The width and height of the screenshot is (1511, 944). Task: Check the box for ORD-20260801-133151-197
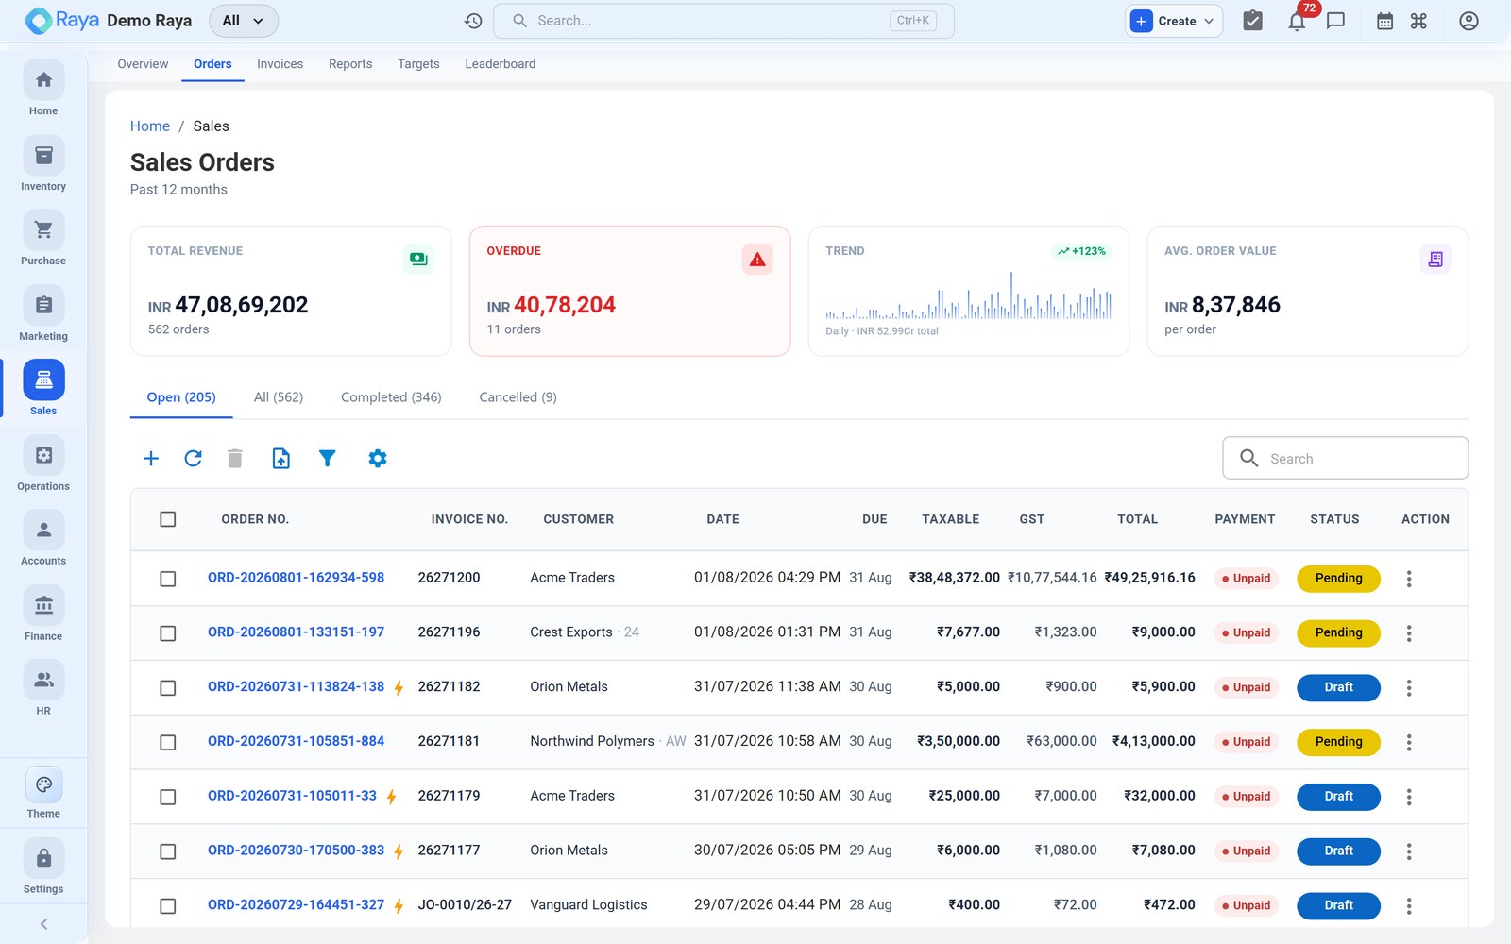[168, 633]
